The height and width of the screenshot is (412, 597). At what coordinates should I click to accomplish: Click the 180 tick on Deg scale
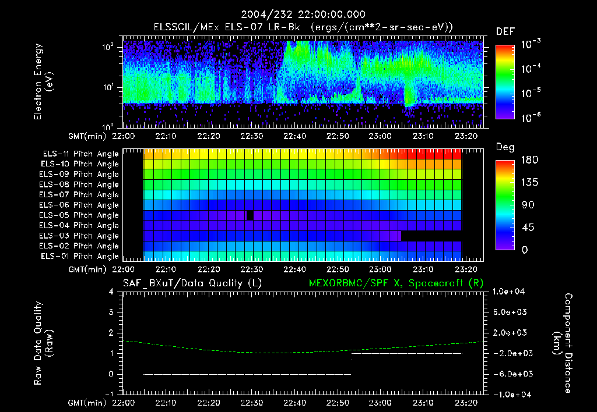point(529,160)
